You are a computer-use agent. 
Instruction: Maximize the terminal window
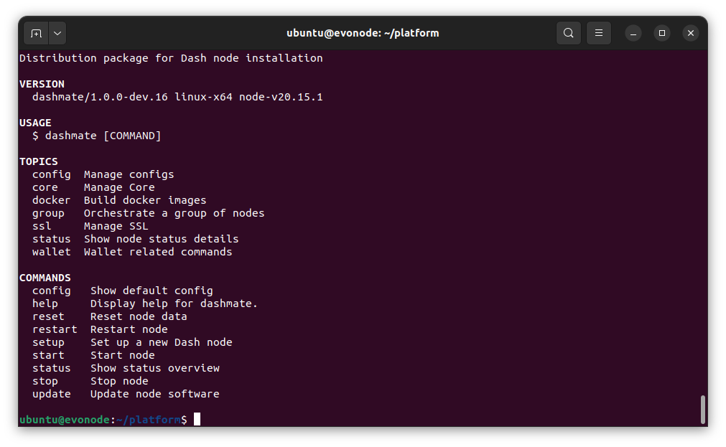[x=661, y=33]
